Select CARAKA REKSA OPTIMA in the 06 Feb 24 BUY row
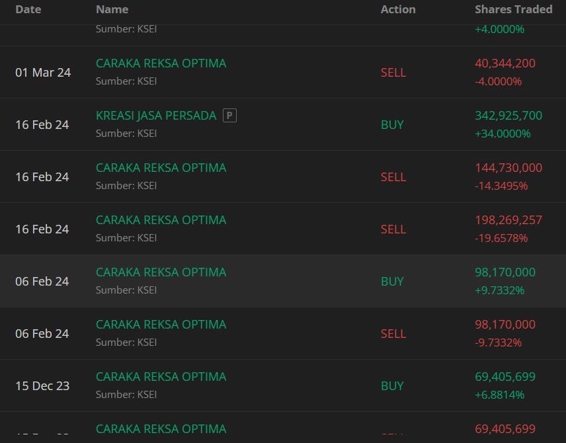The image size is (566, 443). [161, 272]
